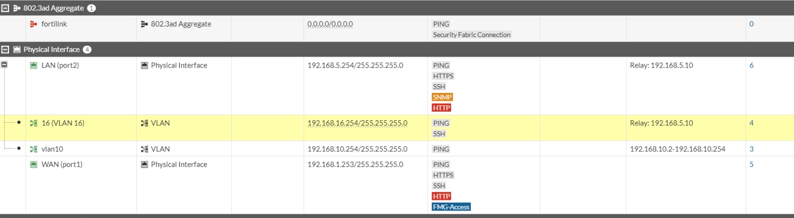Open reference count 4 for VLAN 16
The height and width of the screenshot is (218, 794).
(751, 123)
